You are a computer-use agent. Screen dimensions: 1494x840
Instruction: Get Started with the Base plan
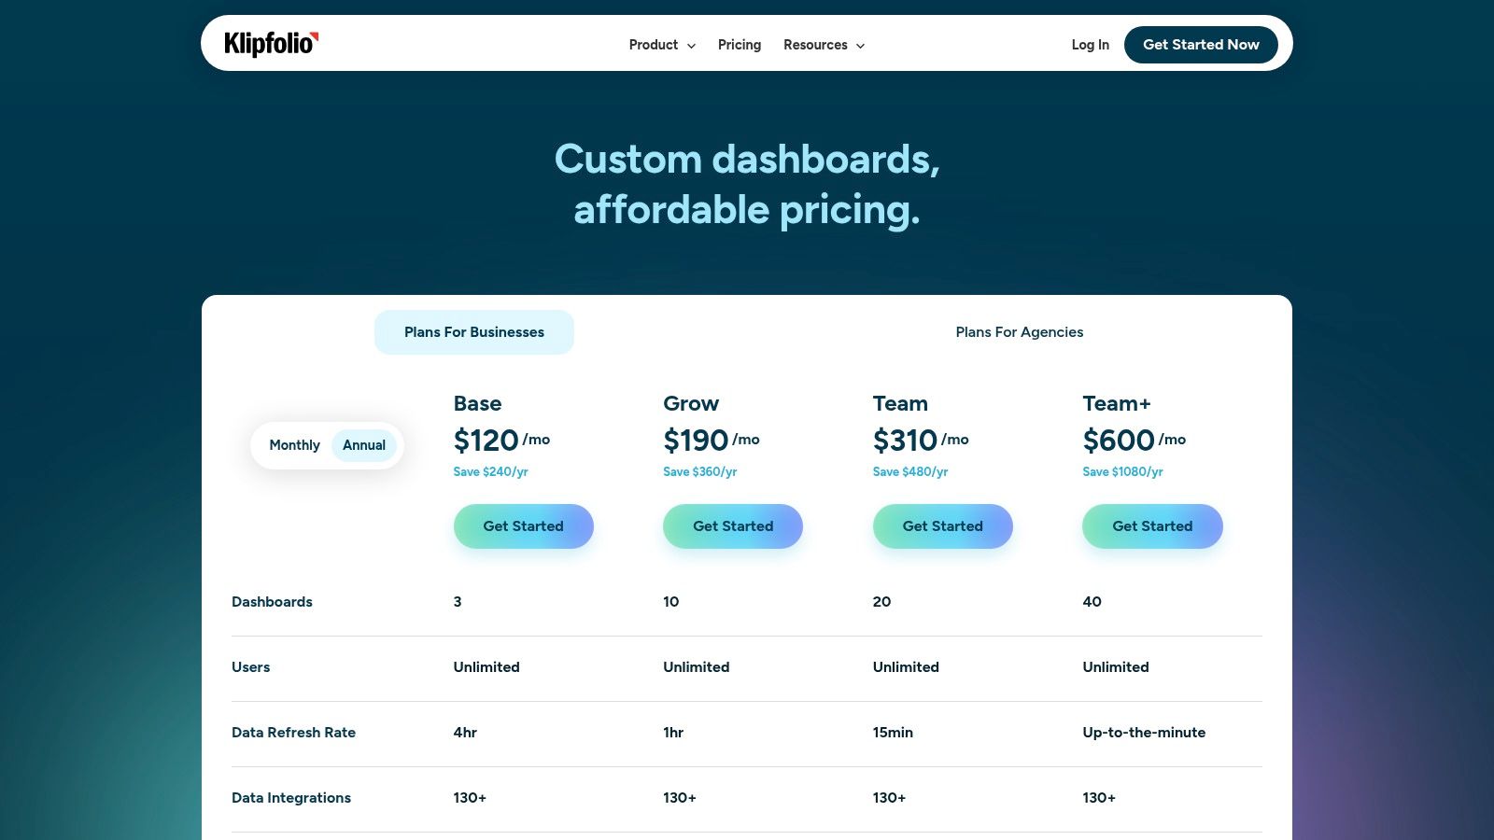[x=523, y=525]
